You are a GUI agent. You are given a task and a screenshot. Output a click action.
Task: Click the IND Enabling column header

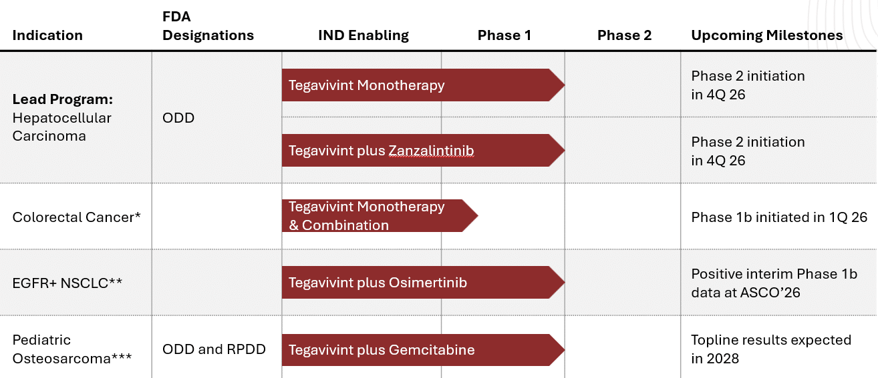pos(363,35)
